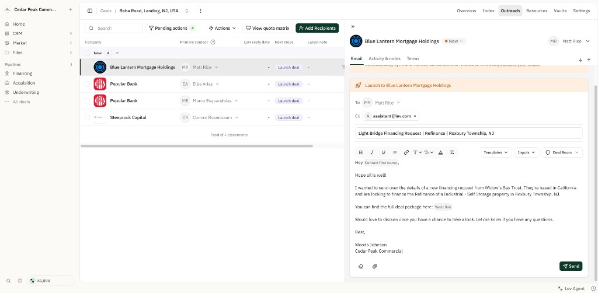598x293 pixels.
Task: Attach a file with the paperclip icon
Action: [374, 266]
